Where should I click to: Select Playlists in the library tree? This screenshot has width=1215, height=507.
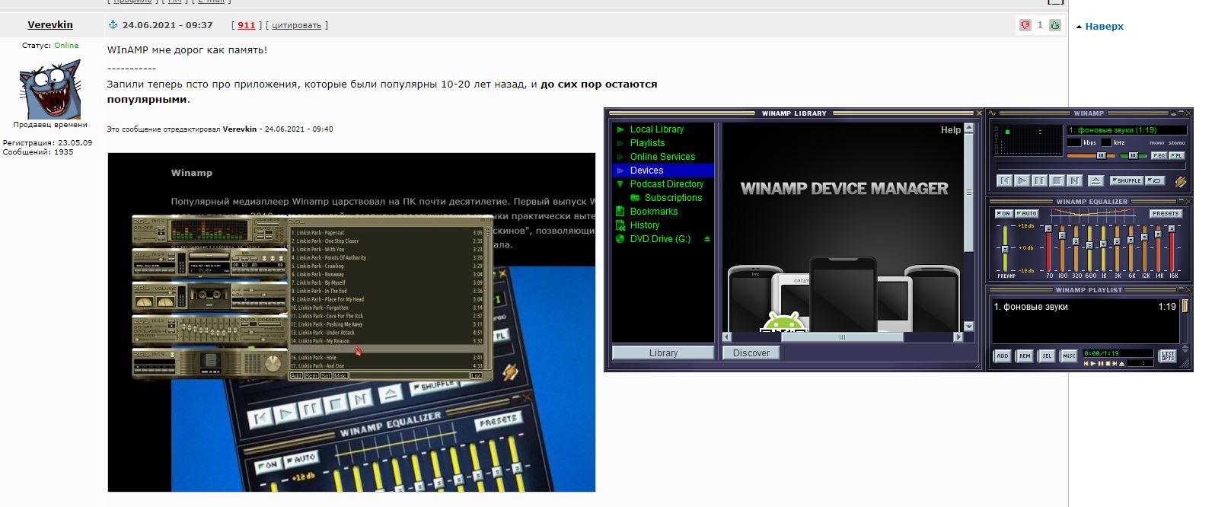click(x=647, y=143)
